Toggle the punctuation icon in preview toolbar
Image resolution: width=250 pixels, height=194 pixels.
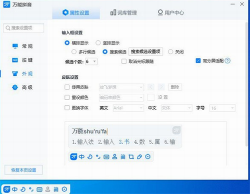(x=98, y=157)
